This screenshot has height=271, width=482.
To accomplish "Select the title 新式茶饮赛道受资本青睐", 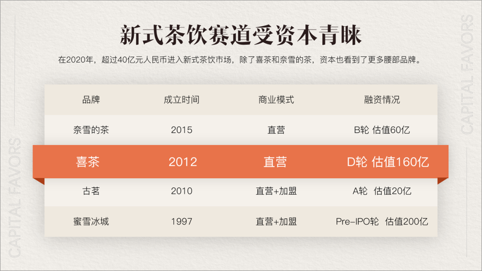I will [241, 35].
